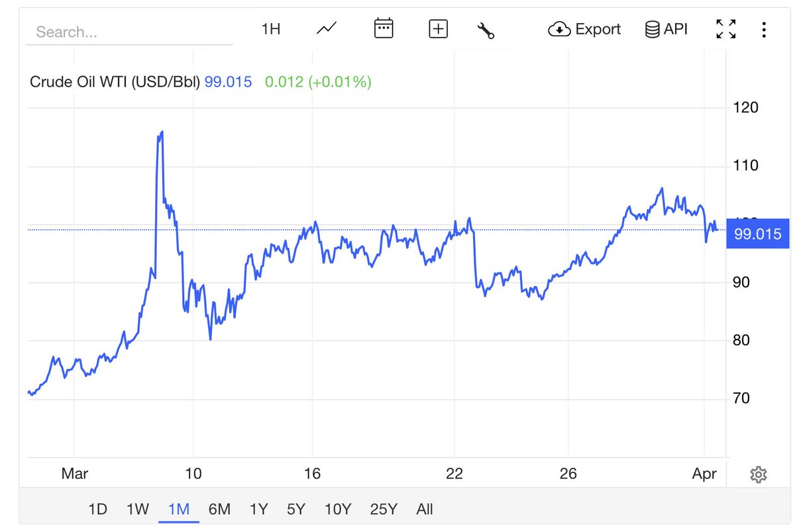Select the 1Y time range
The image size is (795, 528).
pos(258,509)
